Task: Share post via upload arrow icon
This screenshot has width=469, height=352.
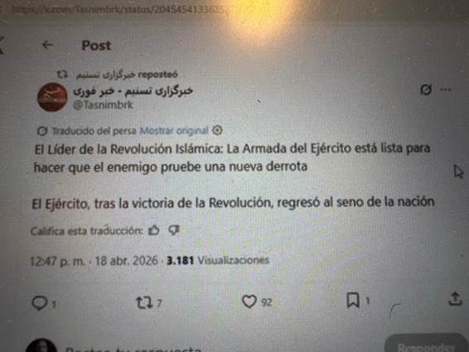Action: [x=455, y=299]
